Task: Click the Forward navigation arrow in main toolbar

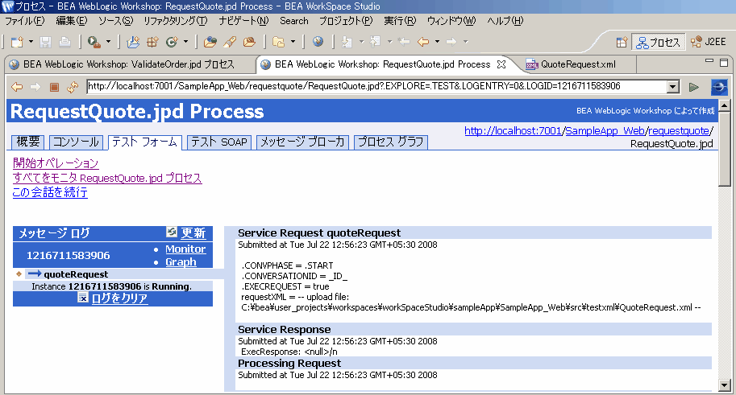Action: (x=451, y=42)
